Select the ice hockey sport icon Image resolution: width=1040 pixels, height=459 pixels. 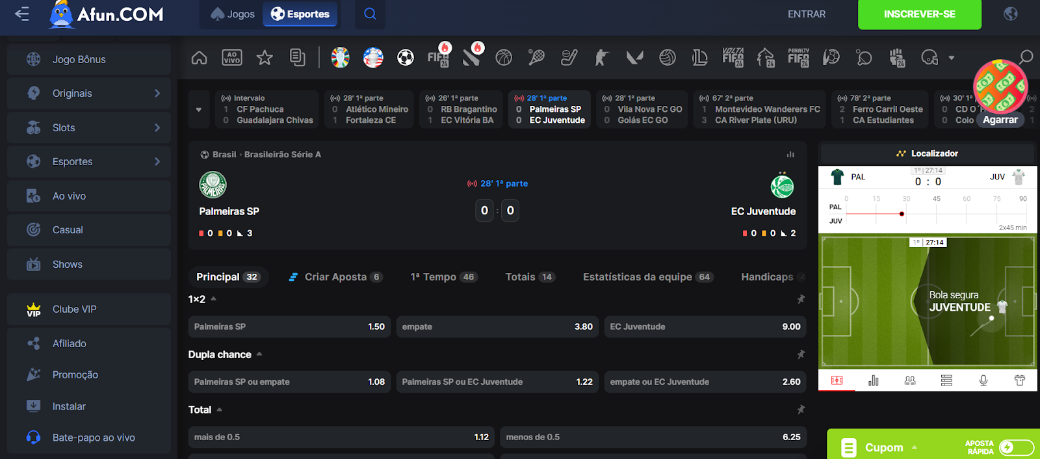click(x=569, y=58)
